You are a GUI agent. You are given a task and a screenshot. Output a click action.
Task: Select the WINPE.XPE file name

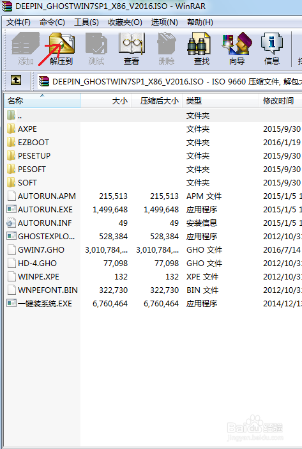click(x=38, y=276)
